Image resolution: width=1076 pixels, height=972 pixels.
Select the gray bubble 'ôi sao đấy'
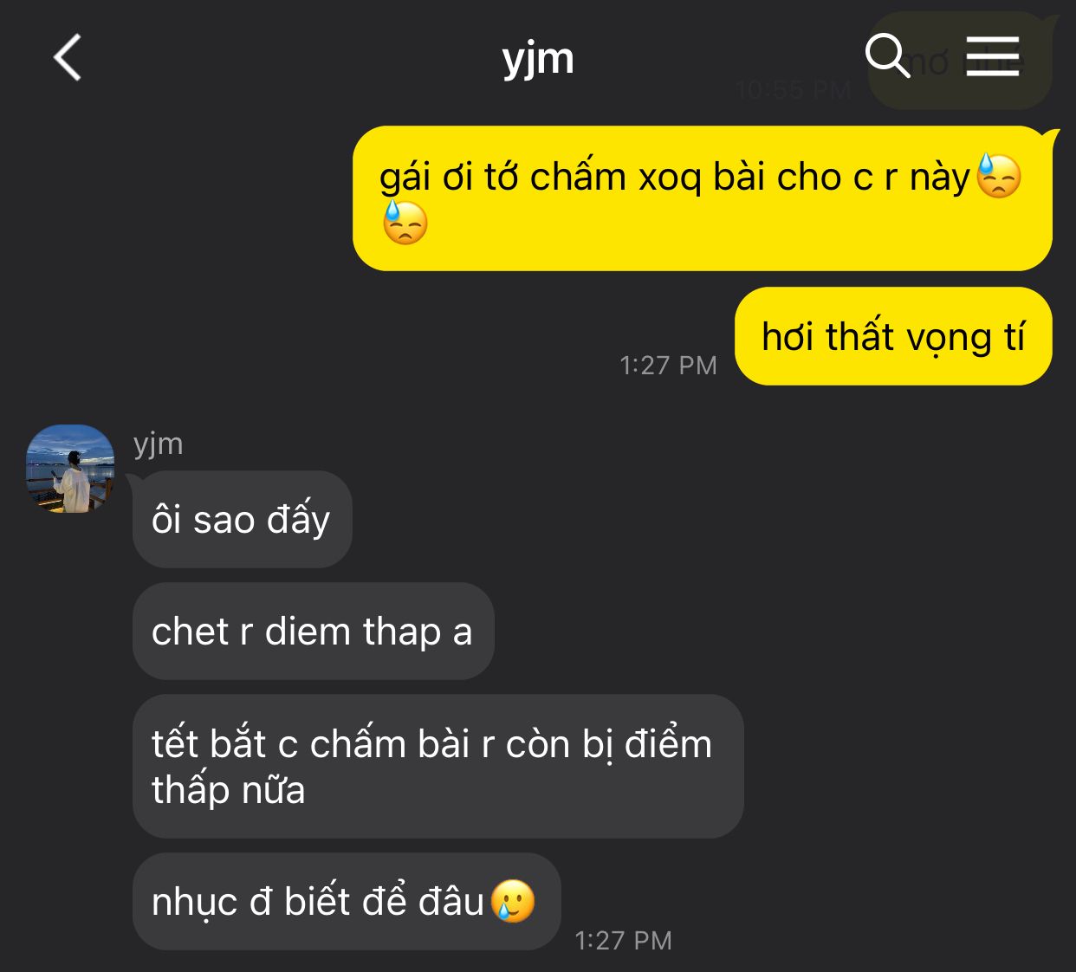242,519
